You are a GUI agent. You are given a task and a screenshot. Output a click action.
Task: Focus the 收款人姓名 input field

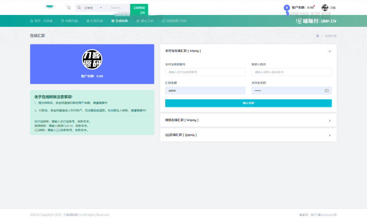[x=292, y=72]
